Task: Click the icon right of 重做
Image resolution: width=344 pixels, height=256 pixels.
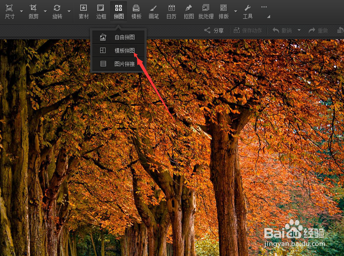Action: (340, 30)
